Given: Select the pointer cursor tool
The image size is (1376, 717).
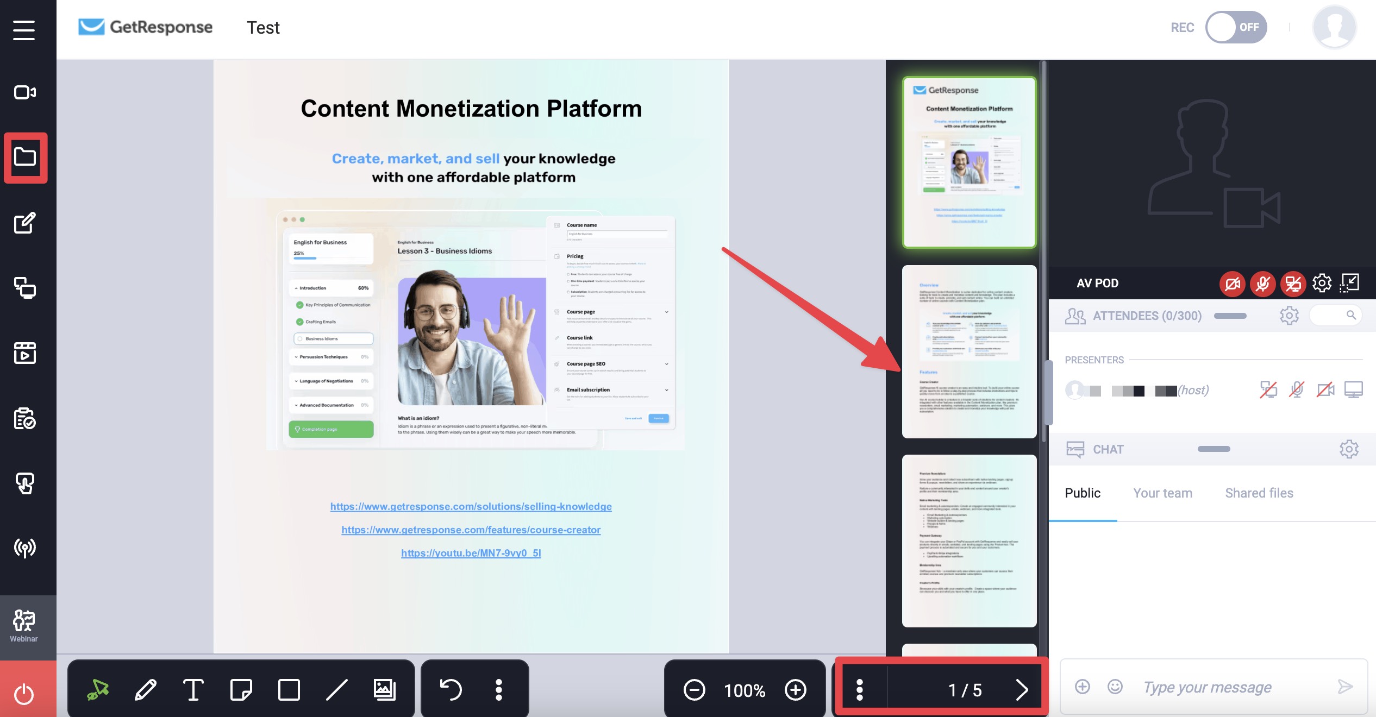Looking at the screenshot, I should (x=98, y=690).
